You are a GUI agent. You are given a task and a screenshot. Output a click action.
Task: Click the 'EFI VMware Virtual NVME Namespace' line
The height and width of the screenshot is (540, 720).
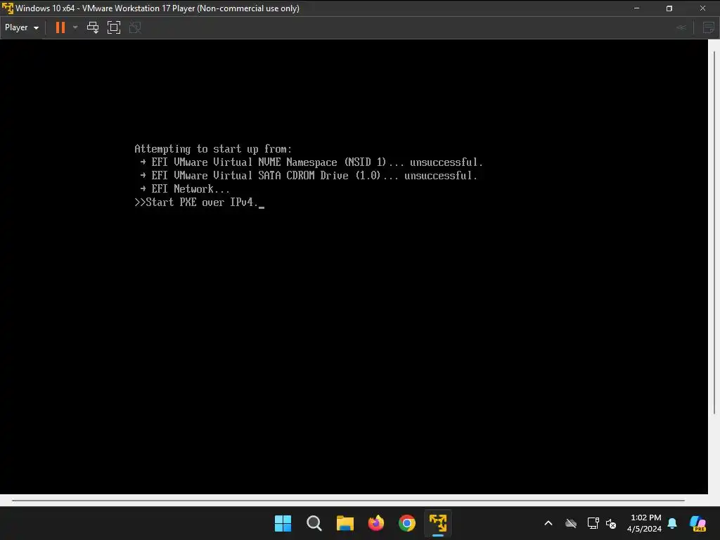point(311,162)
